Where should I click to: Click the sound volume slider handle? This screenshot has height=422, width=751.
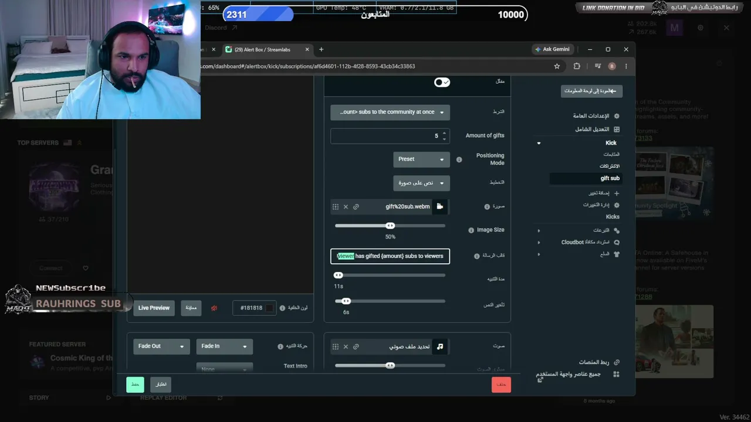(x=390, y=366)
